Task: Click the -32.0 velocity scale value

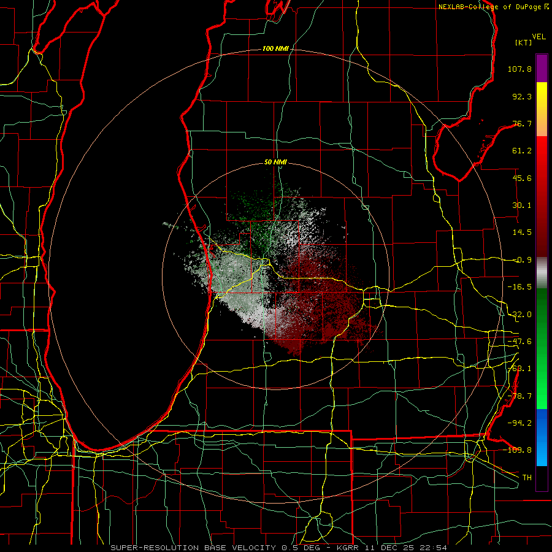Action: coord(519,315)
